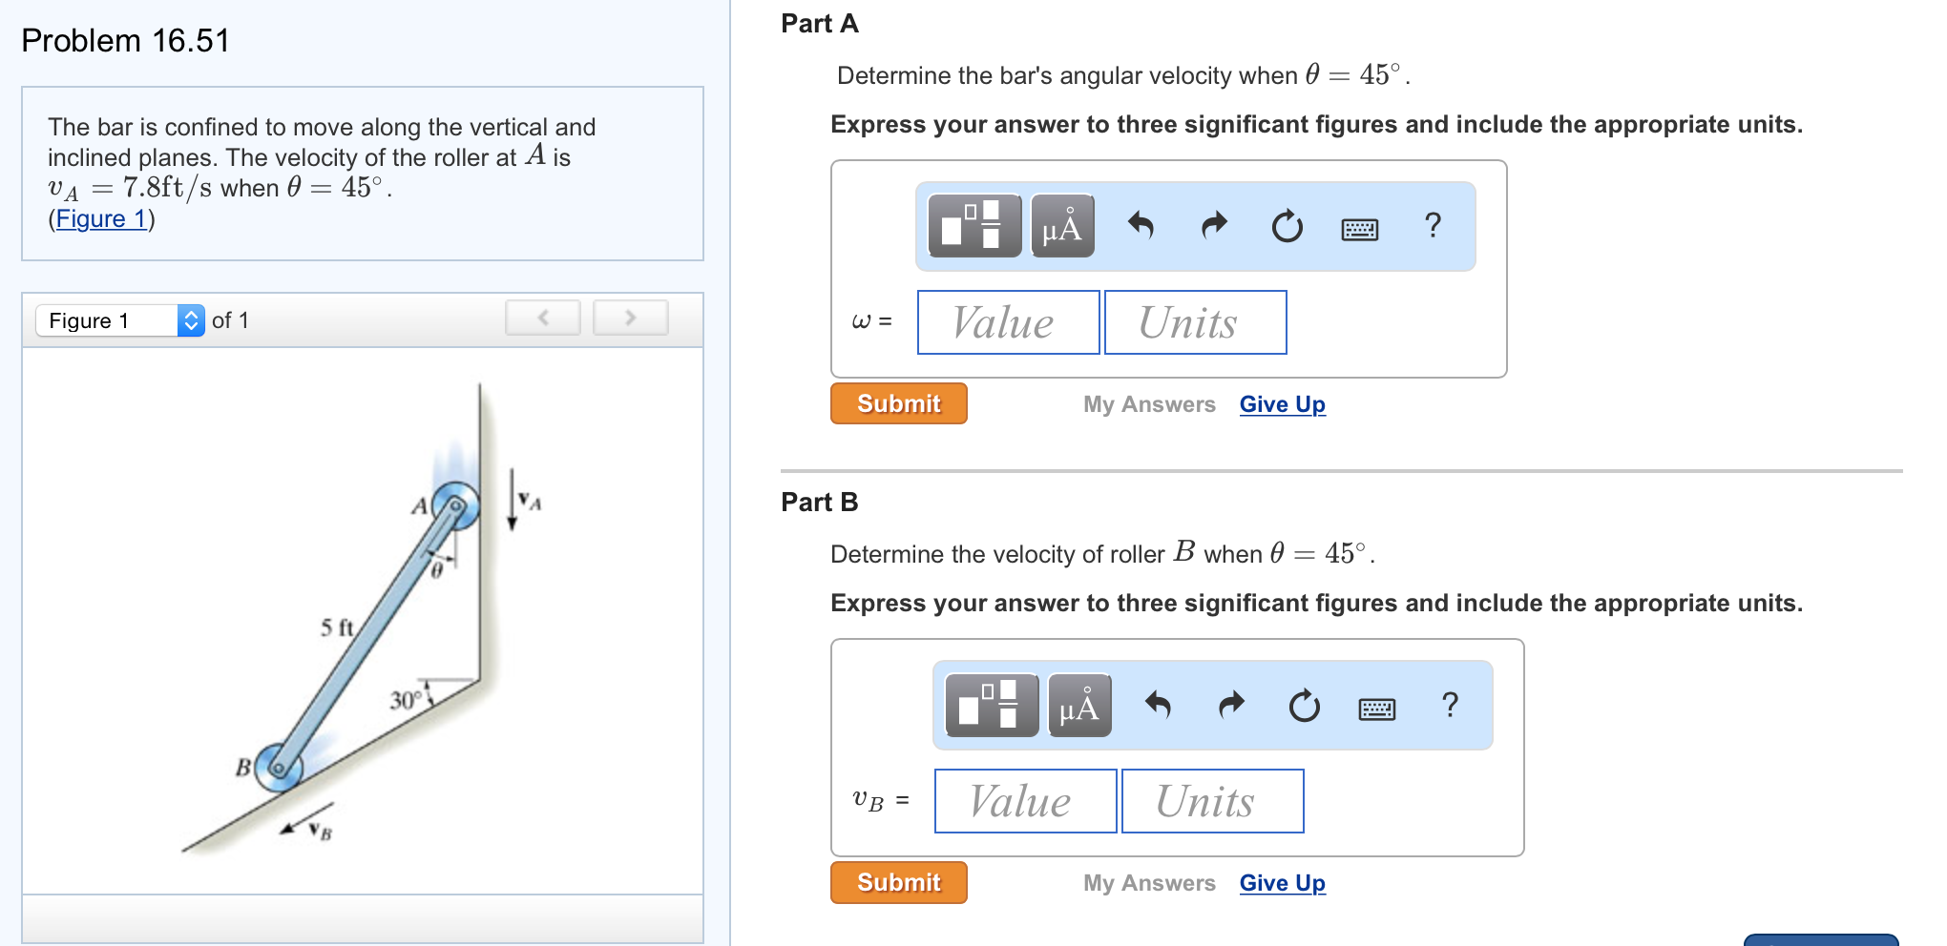Viewport: 1947px width, 946px height.
Task: Redo input using Part A toolbar arrow
Action: [1212, 226]
